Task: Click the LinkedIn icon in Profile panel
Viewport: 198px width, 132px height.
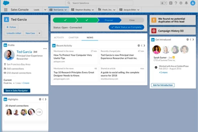Action: click(5, 45)
